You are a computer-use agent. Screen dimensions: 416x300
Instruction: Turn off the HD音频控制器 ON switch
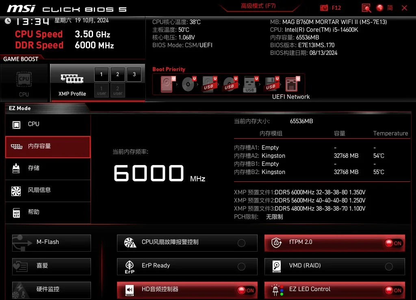(x=246, y=290)
